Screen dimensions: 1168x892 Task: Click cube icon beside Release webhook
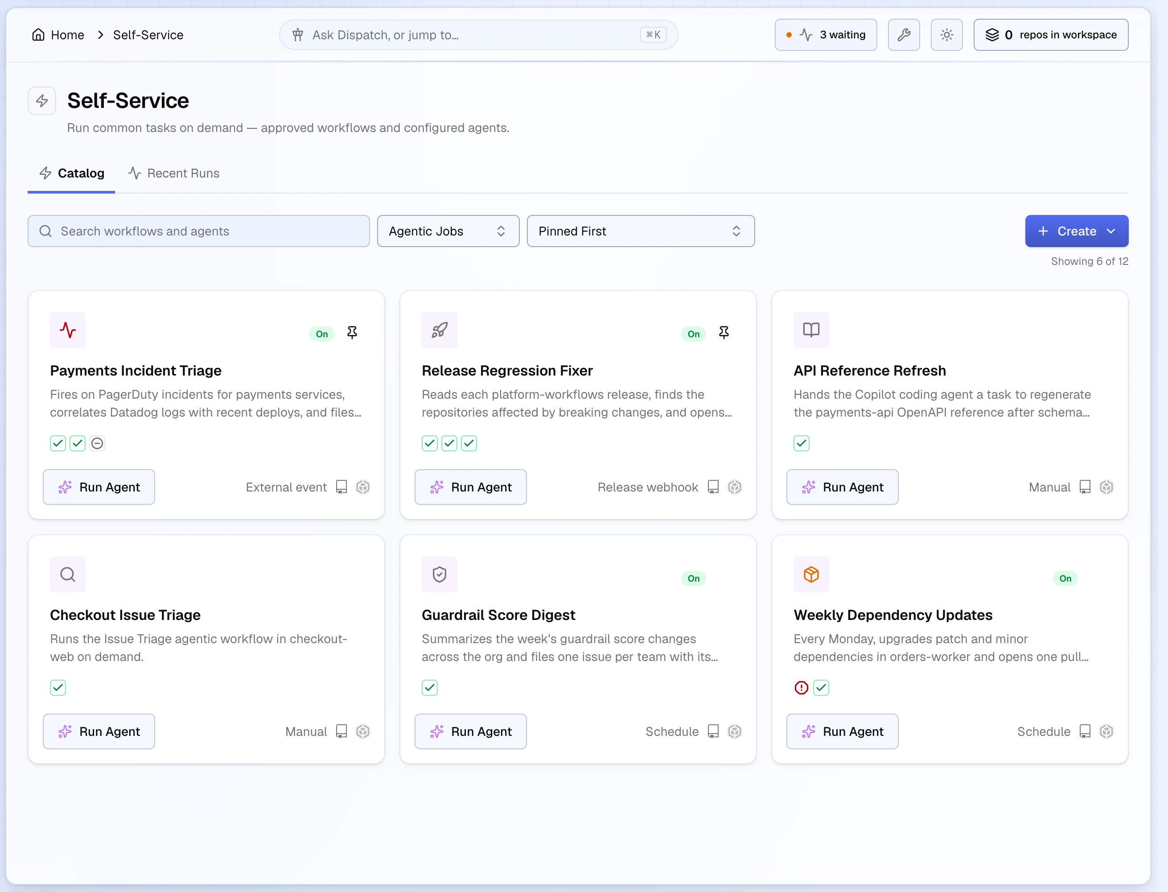[x=734, y=487]
